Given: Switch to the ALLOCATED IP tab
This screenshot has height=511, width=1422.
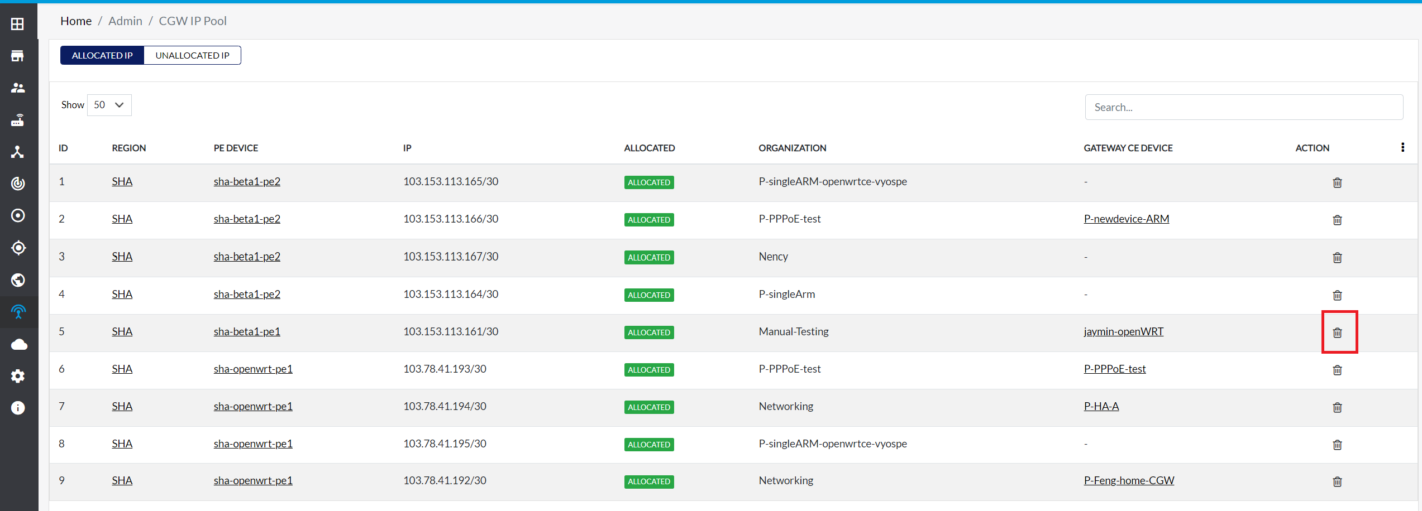Looking at the screenshot, I should click(102, 55).
